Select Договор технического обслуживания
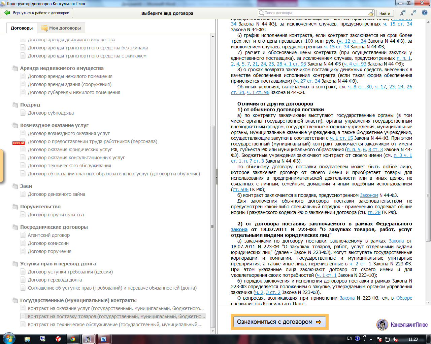431x344 pixels. click(x=69, y=166)
